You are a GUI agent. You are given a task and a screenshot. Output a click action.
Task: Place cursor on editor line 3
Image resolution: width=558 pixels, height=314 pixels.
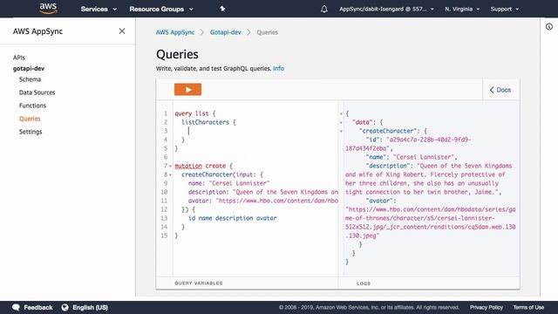tap(255, 131)
